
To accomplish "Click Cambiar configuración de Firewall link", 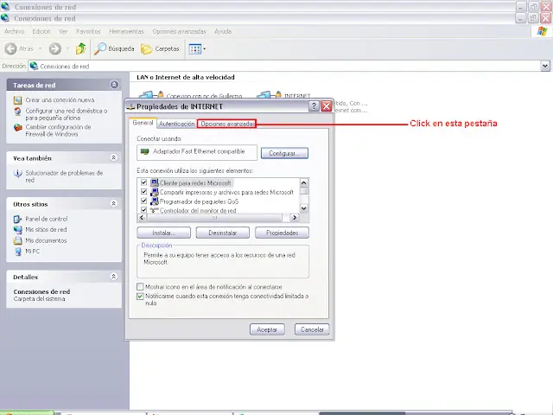I will [58, 131].
